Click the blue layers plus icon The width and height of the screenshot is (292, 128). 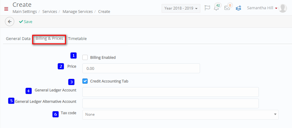(238, 8)
